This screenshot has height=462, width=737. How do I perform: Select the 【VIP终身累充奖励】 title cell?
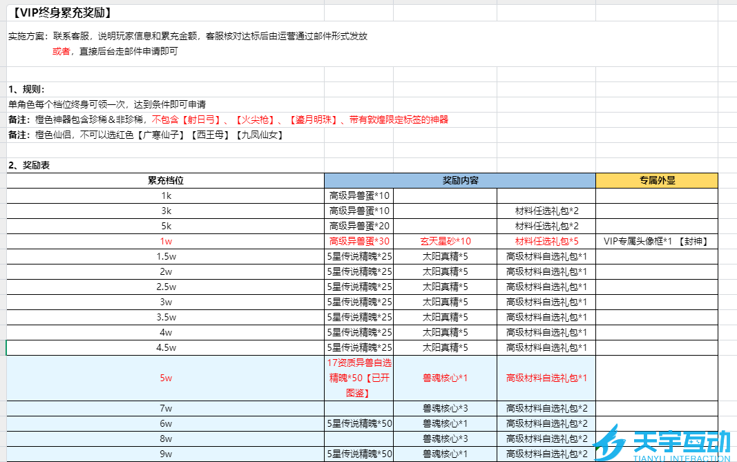[x=62, y=13]
